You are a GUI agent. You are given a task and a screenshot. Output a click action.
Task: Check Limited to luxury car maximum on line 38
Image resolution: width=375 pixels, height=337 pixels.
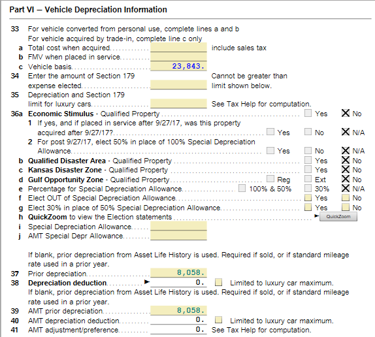click(218, 282)
